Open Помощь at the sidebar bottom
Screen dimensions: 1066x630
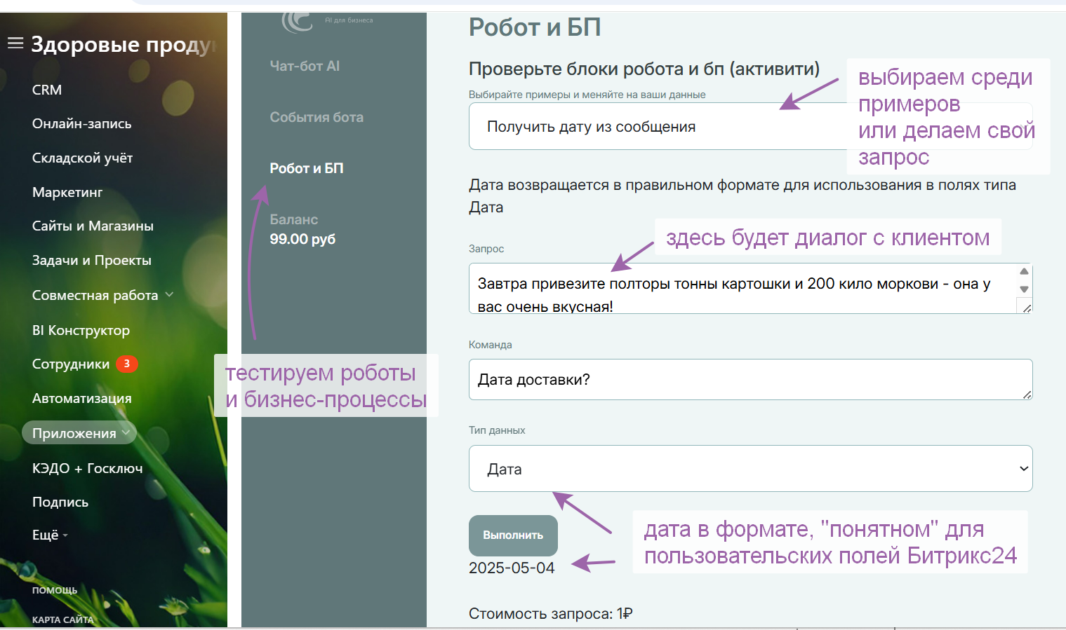(54, 589)
